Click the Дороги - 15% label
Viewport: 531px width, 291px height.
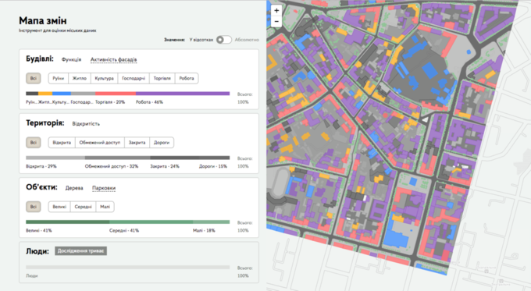[213, 166]
